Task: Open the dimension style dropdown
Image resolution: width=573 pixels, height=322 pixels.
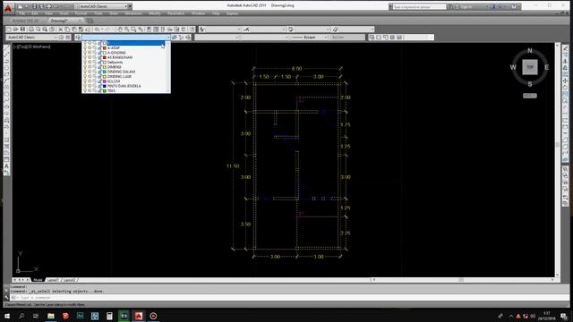Action: (x=284, y=30)
